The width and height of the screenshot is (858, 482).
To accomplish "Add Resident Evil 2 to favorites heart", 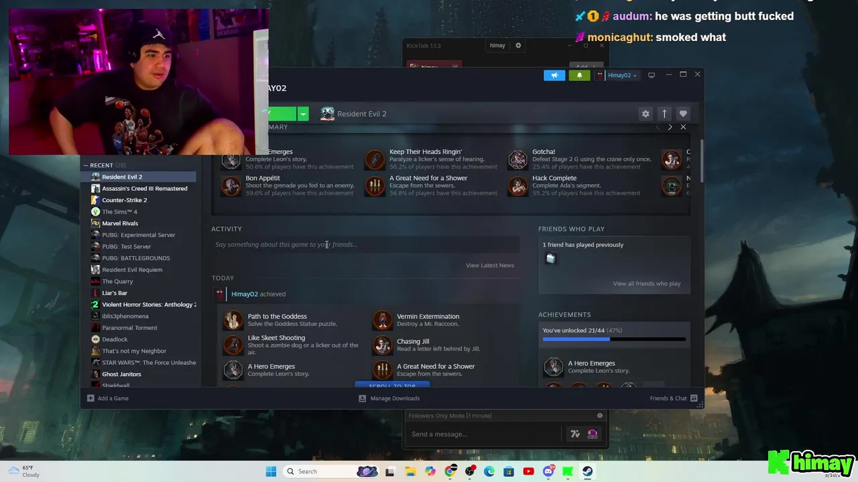I will click(683, 114).
